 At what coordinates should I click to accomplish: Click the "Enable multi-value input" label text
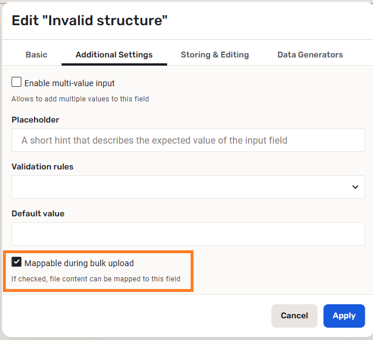click(x=69, y=83)
